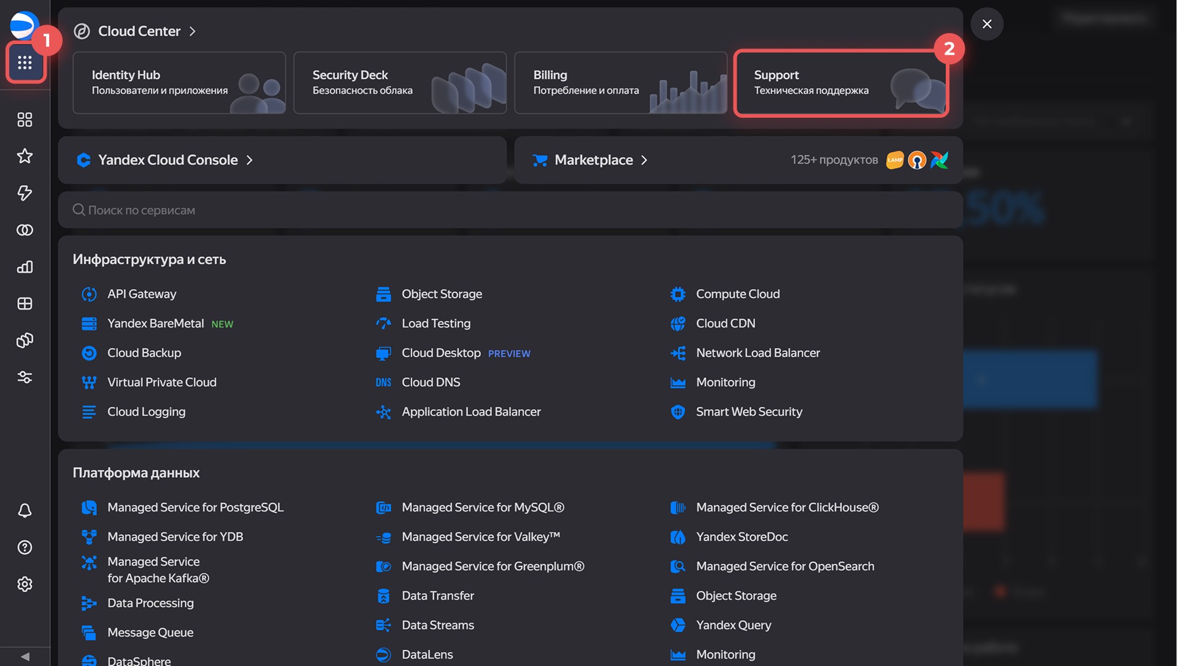Screen dimensions: 1177x666
Task: Open Managed Service for OpenSearch
Action: pos(785,566)
